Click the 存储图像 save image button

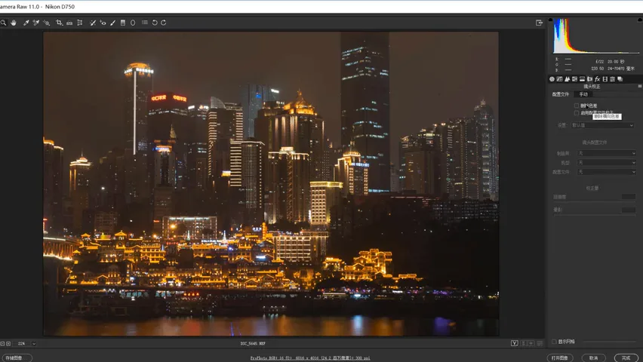click(16, 358)
